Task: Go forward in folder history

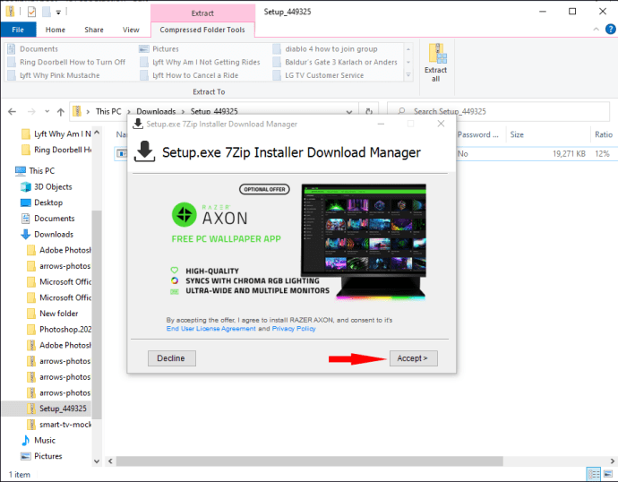Action: (x=31, y=112)
